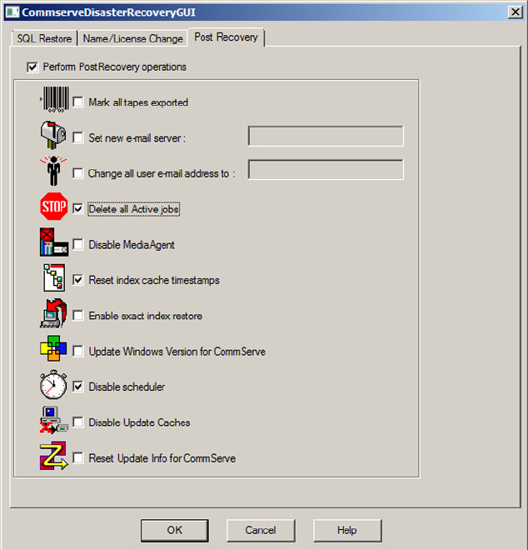Check Update Windows Version for CommServe

(77, 351)
